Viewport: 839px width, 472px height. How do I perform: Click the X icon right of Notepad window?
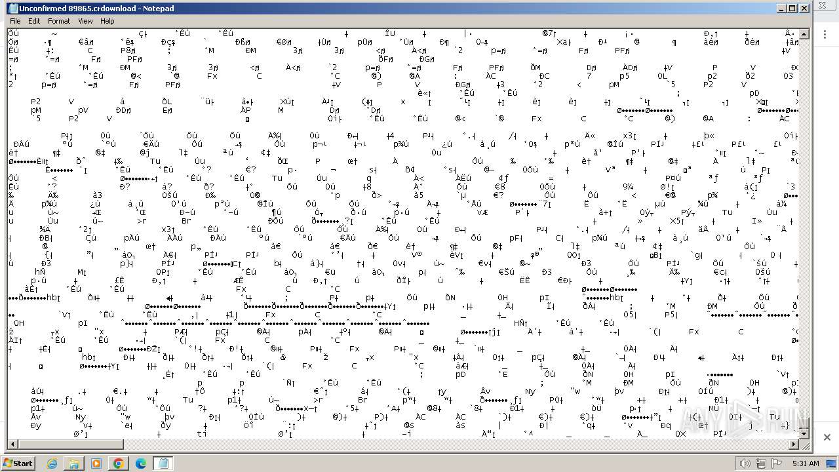point(827,437)
